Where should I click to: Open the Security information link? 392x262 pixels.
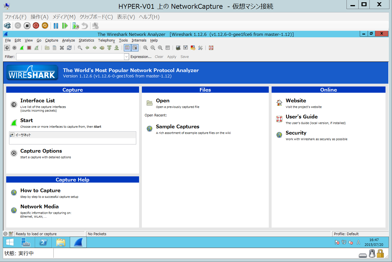(x=296, y=133)
